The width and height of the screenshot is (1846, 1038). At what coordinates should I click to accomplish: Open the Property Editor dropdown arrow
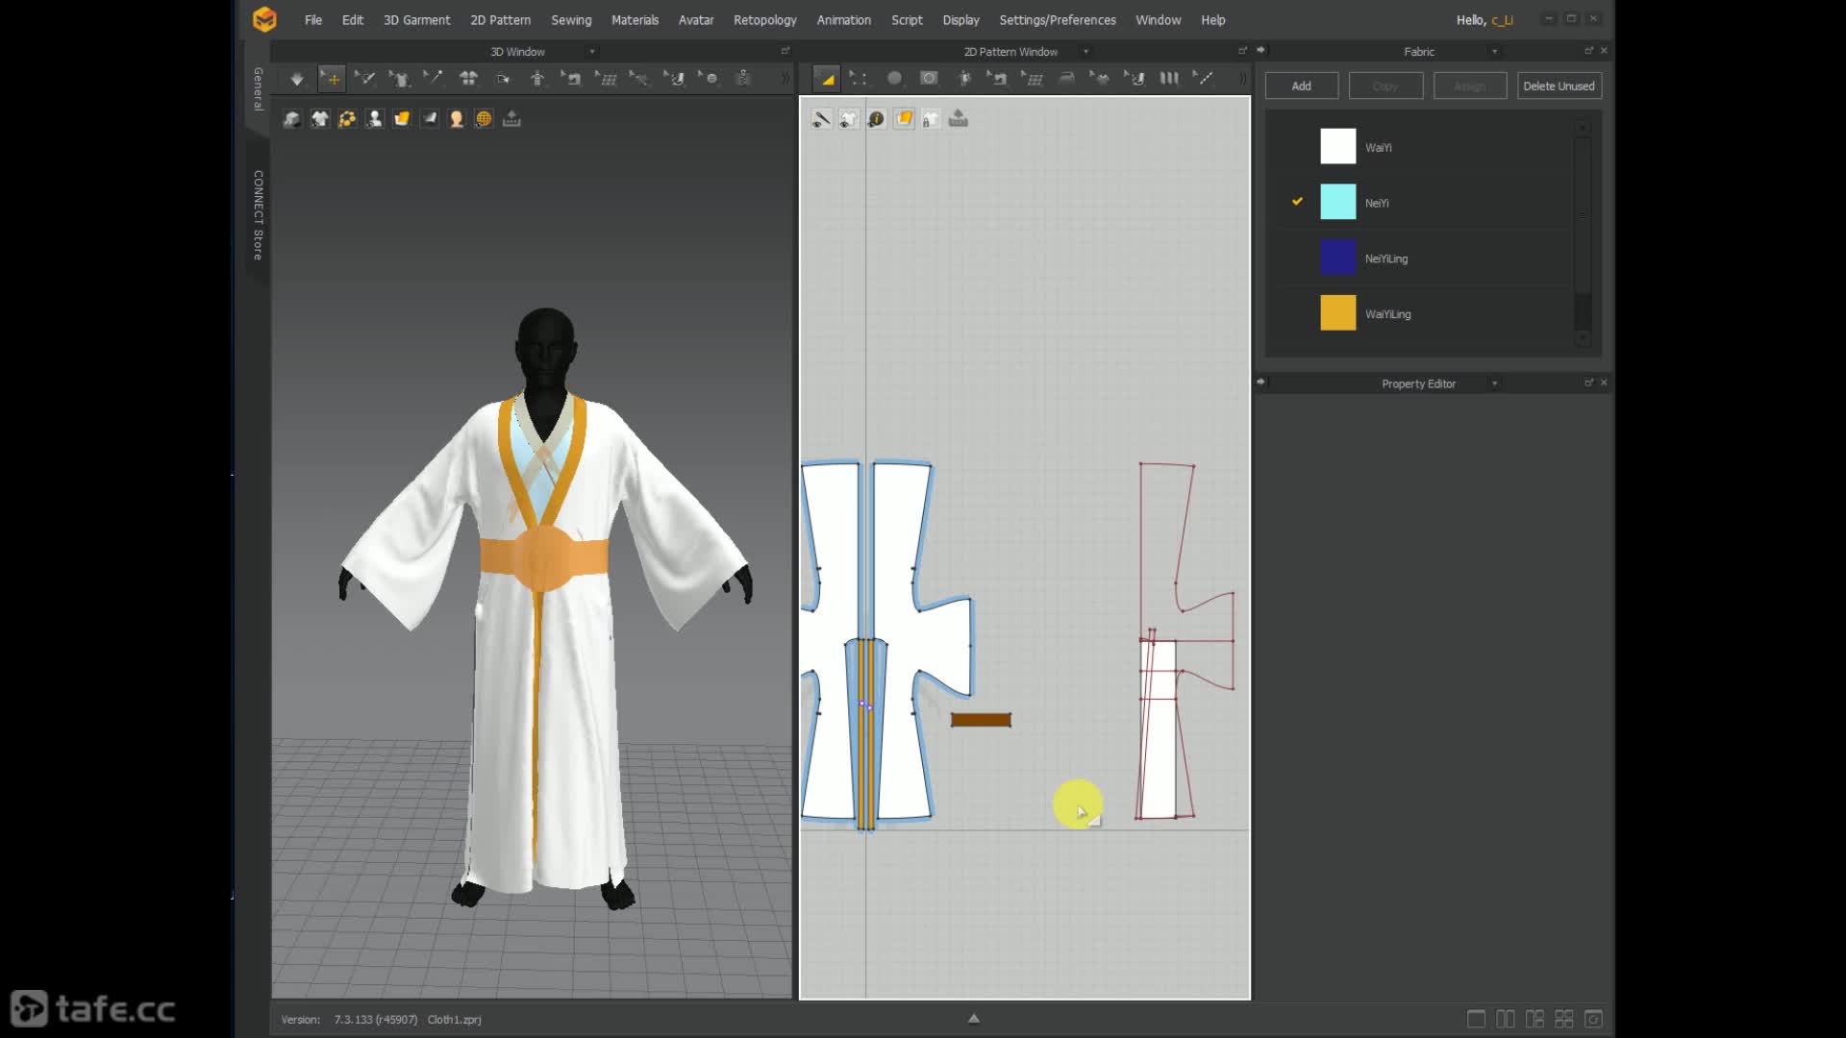point(1494,383)
